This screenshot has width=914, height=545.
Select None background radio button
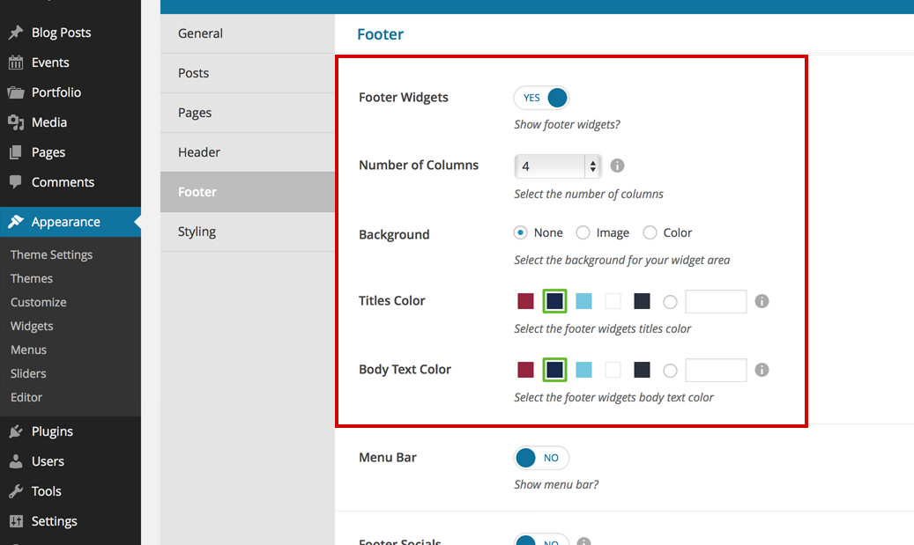(x=521, y=233)
